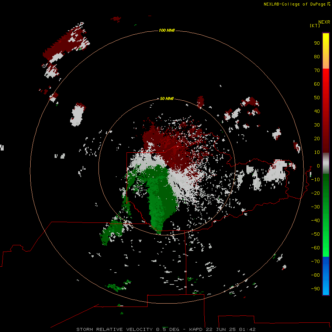Click the [KT] units label
This screenshot has height=332, width=332.
pos(315,25)
